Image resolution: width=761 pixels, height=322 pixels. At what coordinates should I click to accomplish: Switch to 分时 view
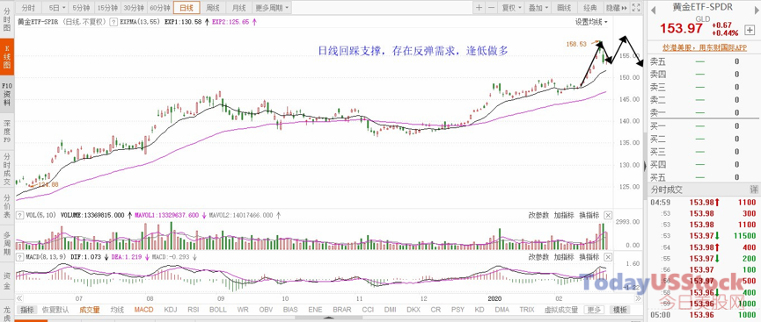click(29, 8)
